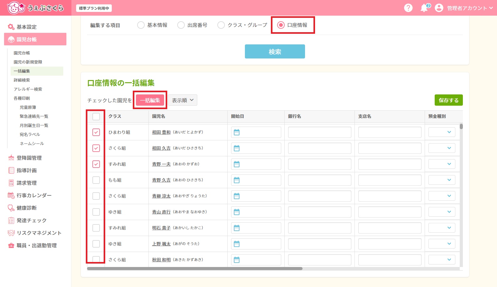Click the 発達チェック checklist icon
Viewport: 497px width, 287px height.
[x=11, y=220]
